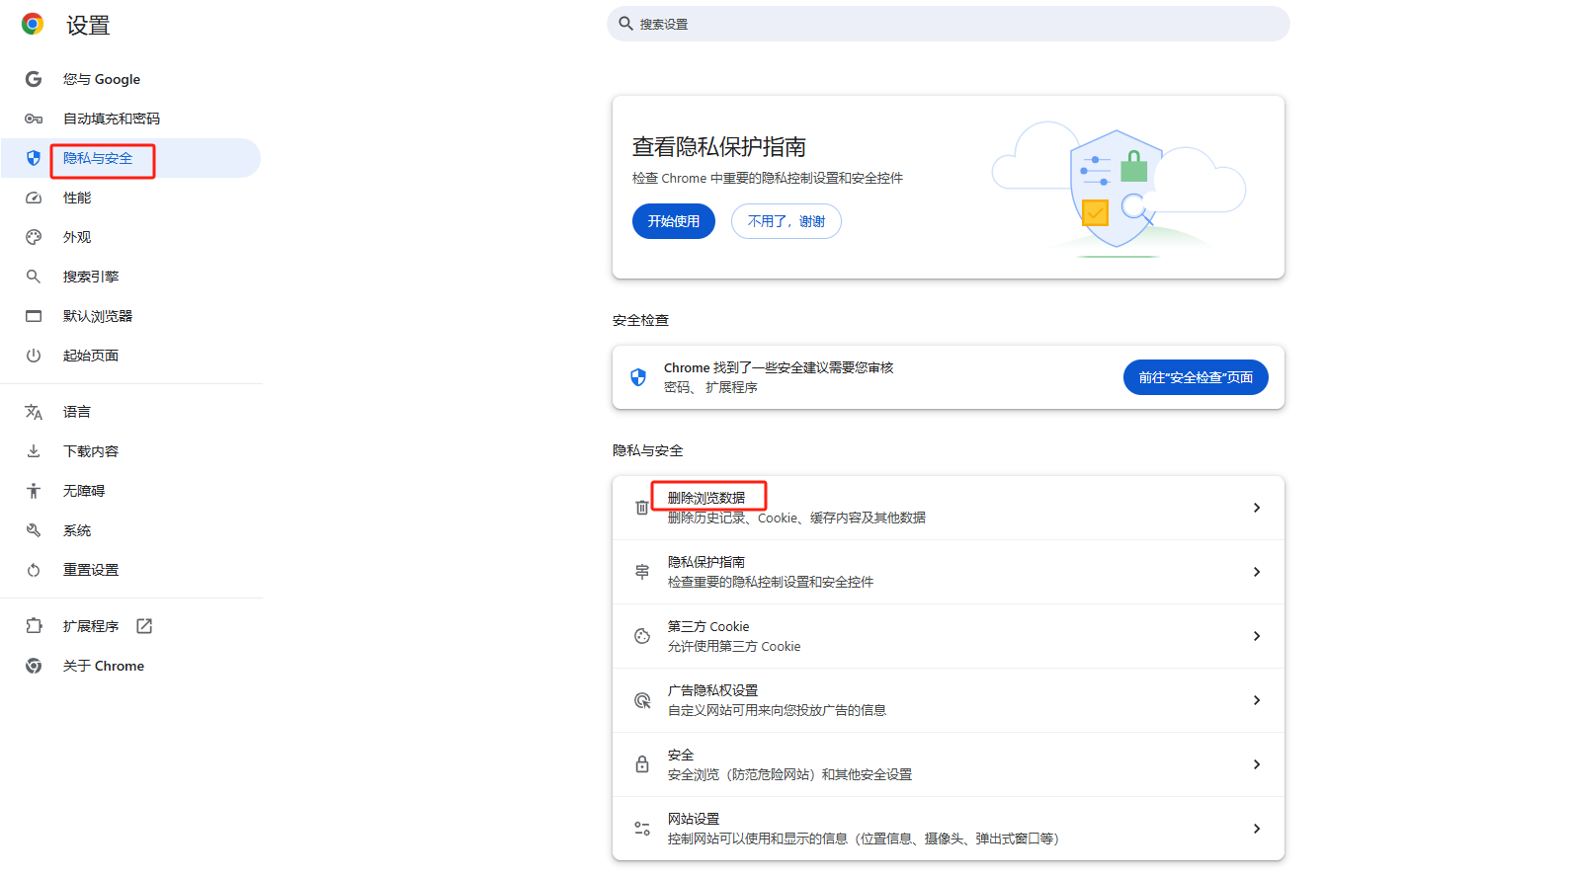Click the 广告隐私权设置 icon
Screen dimensions: 1573x878
click(x=642, y=700)
